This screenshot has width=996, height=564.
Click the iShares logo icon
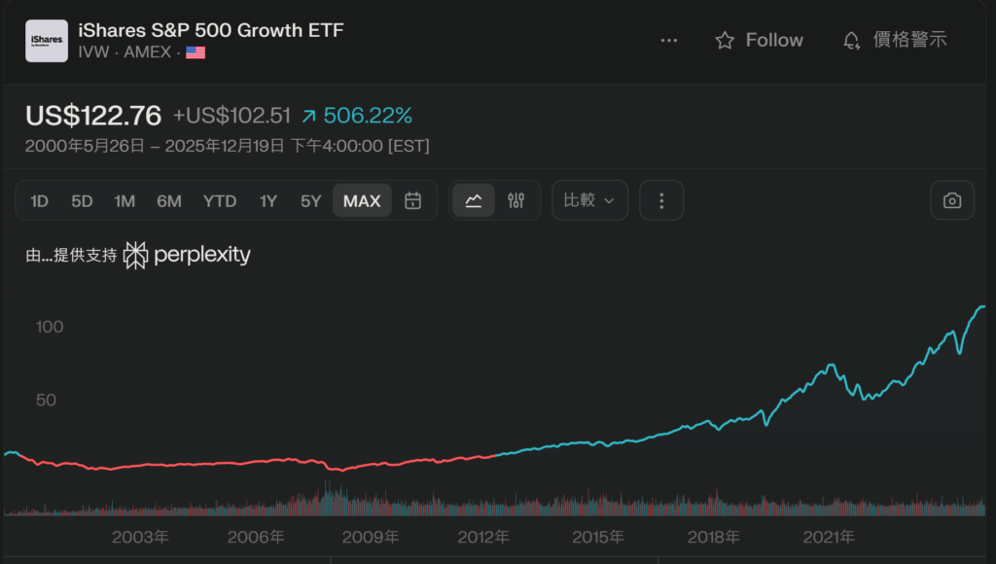[47, 41]
